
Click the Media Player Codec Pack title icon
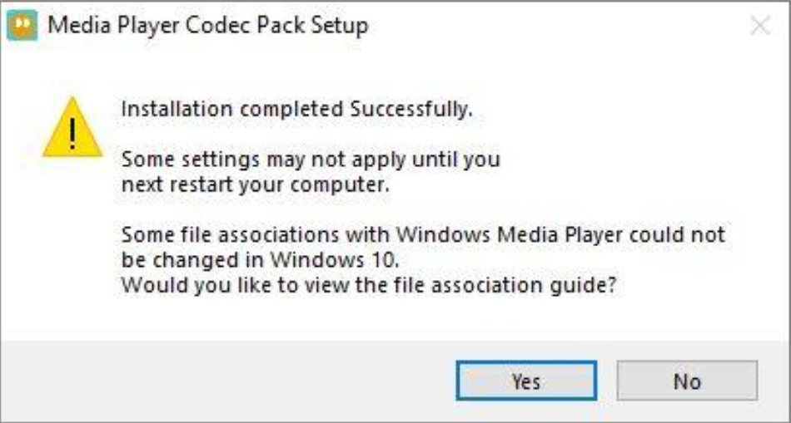22,25
